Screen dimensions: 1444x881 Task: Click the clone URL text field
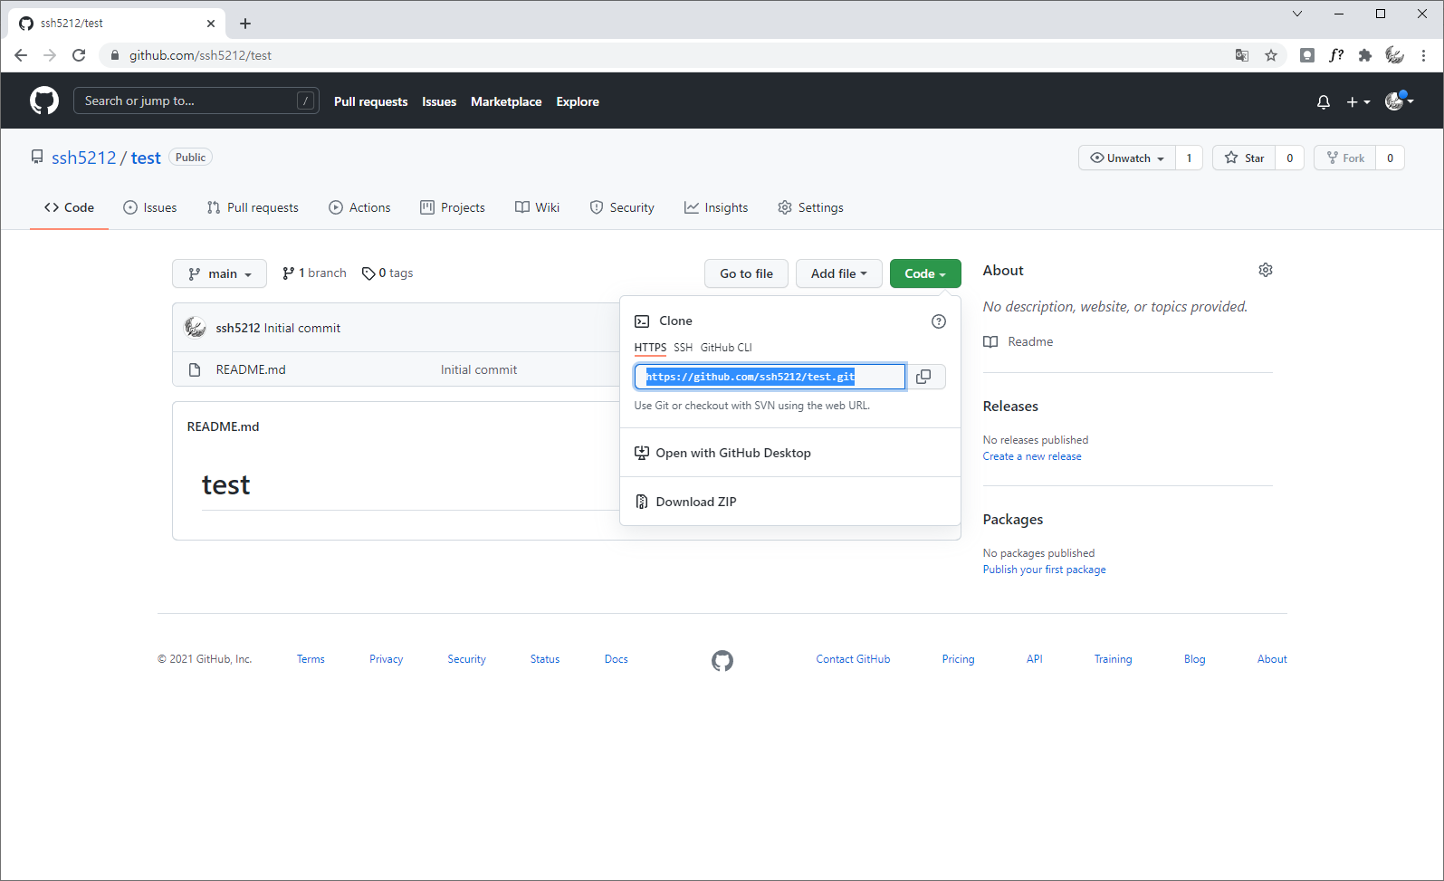click(770, 377)
